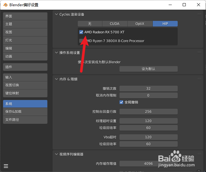Select HIP as render device
Image resolution: width=206 pixels, height=172 pixels.
[x=165, y=24]
